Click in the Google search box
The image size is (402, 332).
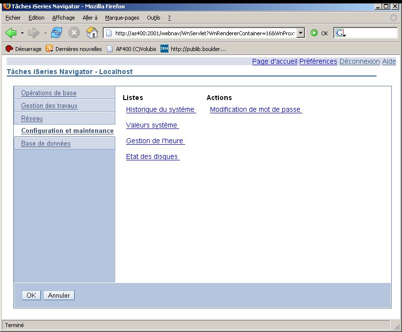pos(372,33)
